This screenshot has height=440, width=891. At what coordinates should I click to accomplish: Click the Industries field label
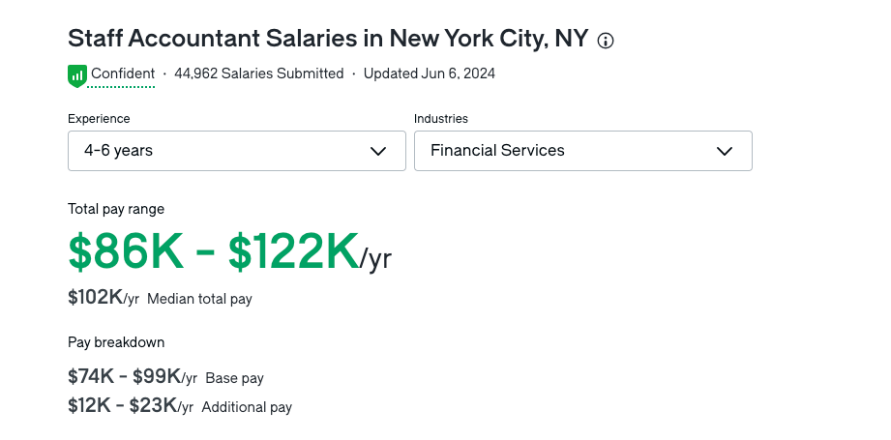[441, 119]
